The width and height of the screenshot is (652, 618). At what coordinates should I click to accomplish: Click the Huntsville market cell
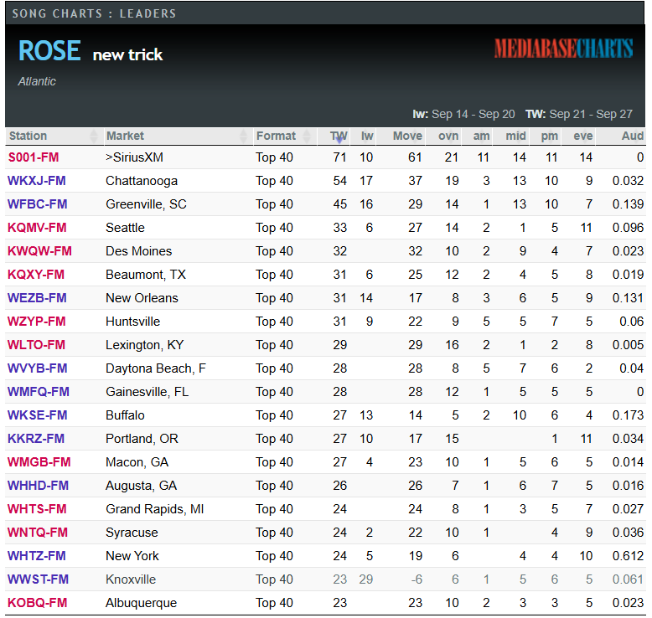click(x=132, y=322)
